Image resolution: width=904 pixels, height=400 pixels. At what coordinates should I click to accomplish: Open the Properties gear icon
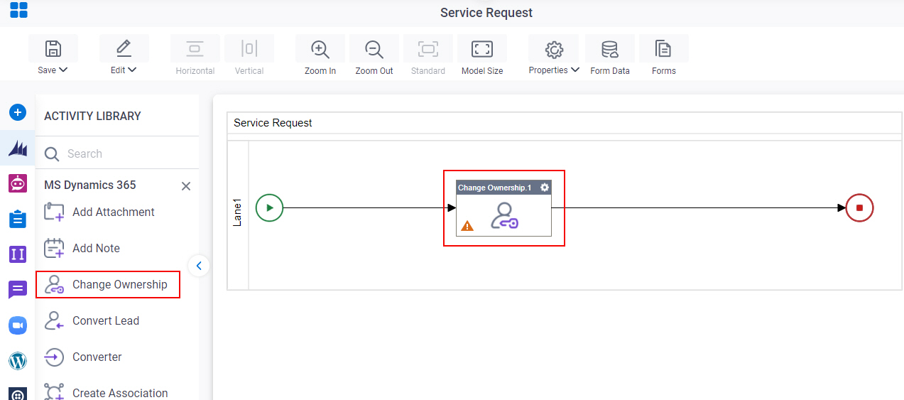[x=553, y=48]
